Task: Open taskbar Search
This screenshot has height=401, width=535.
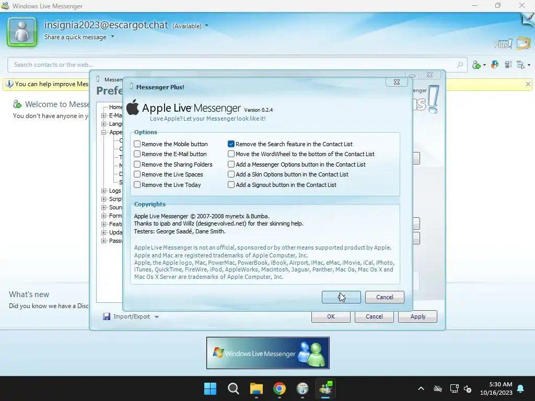Action: [234, 388]
